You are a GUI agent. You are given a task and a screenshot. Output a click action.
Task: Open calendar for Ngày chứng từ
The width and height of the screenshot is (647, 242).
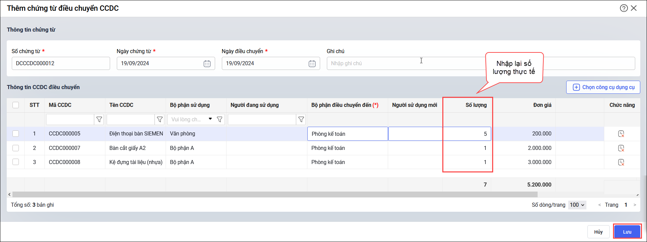pos(207,64)
